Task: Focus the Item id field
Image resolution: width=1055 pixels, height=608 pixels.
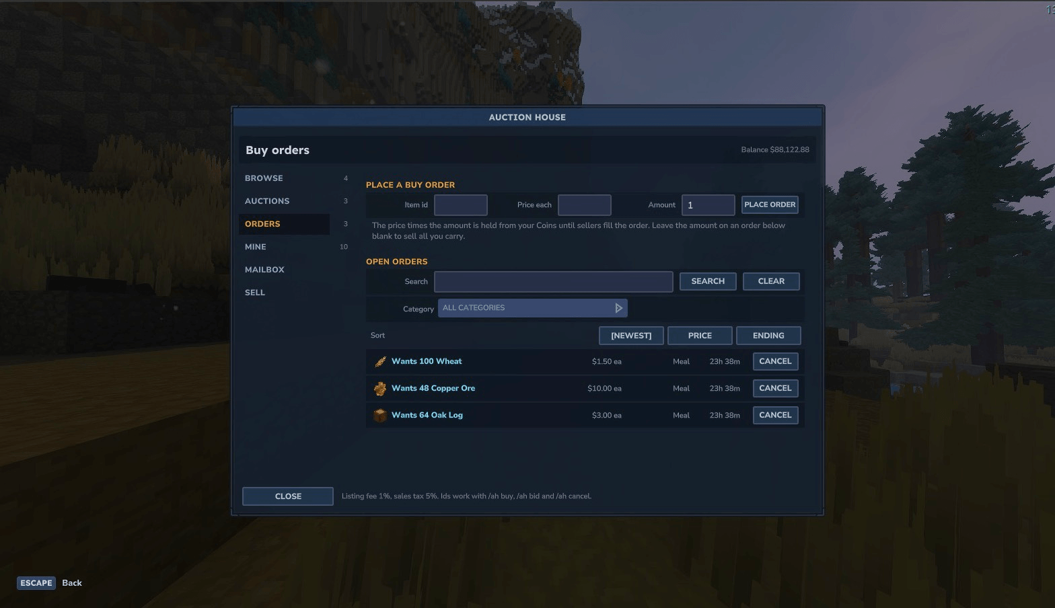Action: (x=461, y=205)
